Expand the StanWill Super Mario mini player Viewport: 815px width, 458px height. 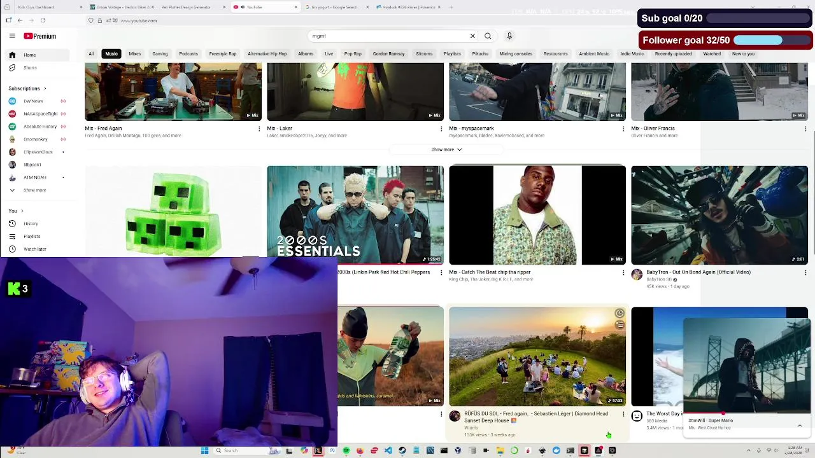tap(800, 425)
